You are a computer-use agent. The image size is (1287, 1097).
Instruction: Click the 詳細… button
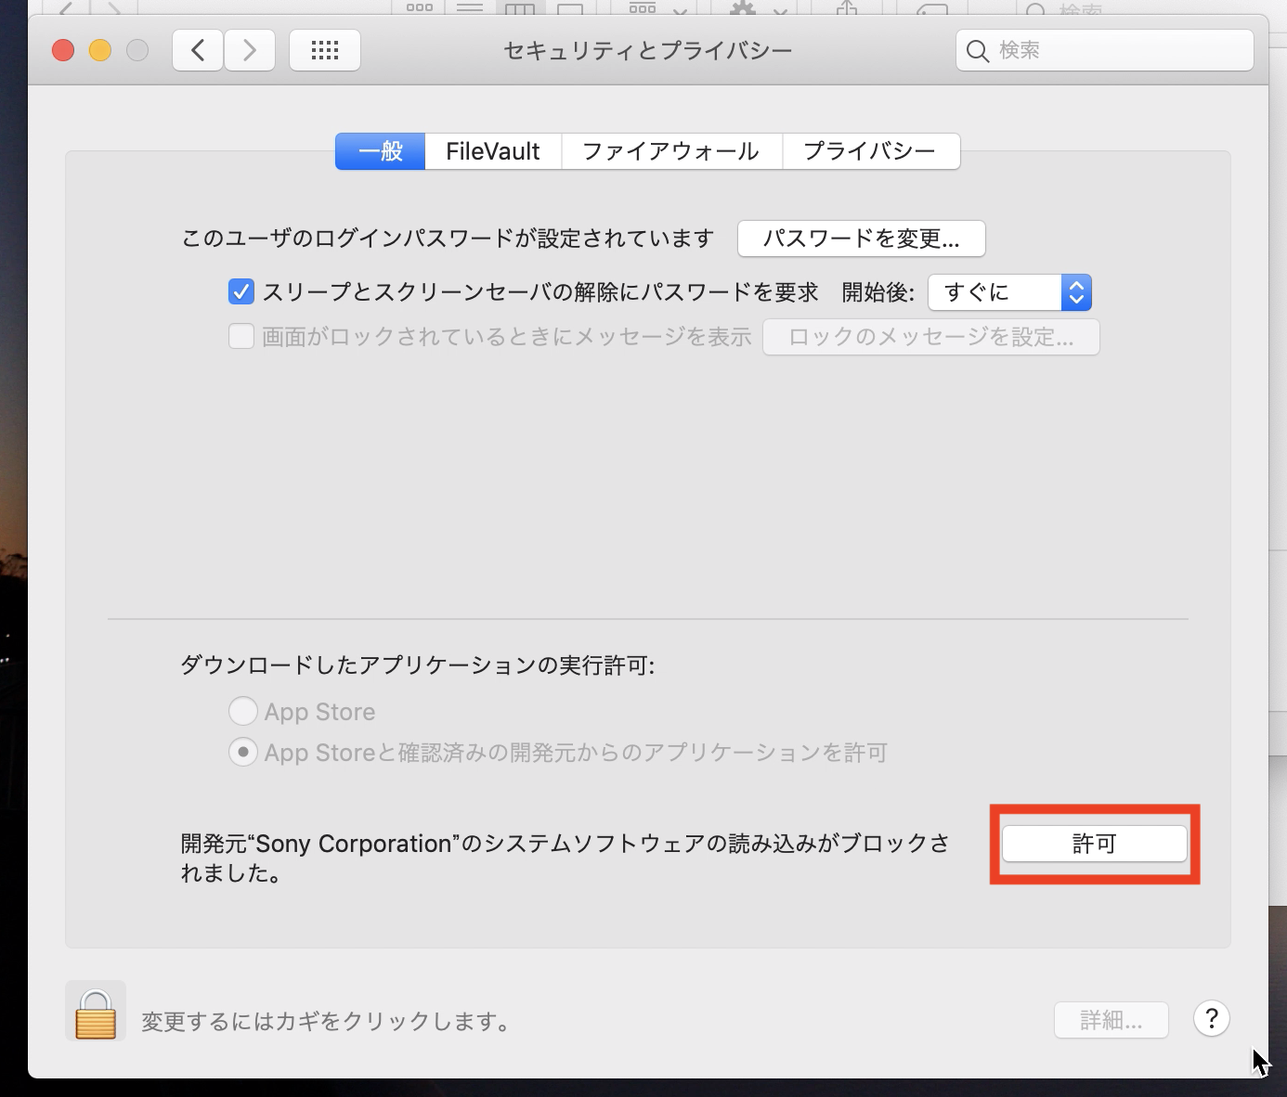coord(1111,1021)
